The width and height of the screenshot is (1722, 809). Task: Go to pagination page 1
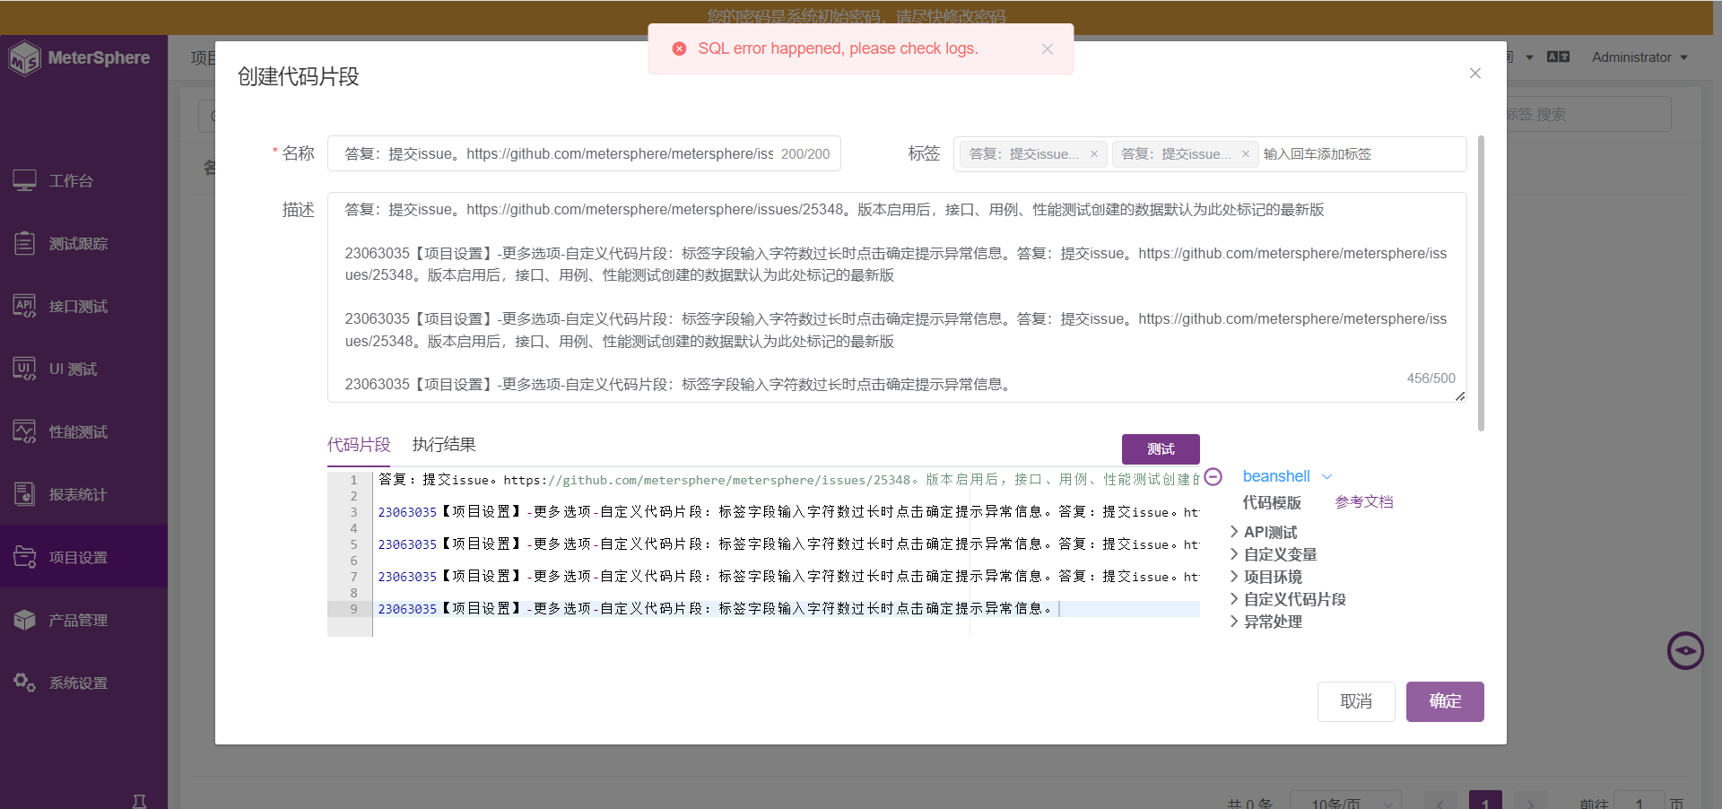1485,803
